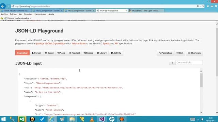Switch to the Search Results - schema.org tab
218x122 pixels.
click(16, 11)
